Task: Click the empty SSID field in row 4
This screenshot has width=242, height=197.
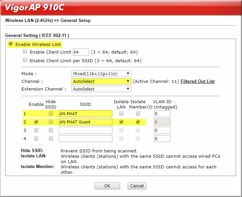Action: point(85,138)
